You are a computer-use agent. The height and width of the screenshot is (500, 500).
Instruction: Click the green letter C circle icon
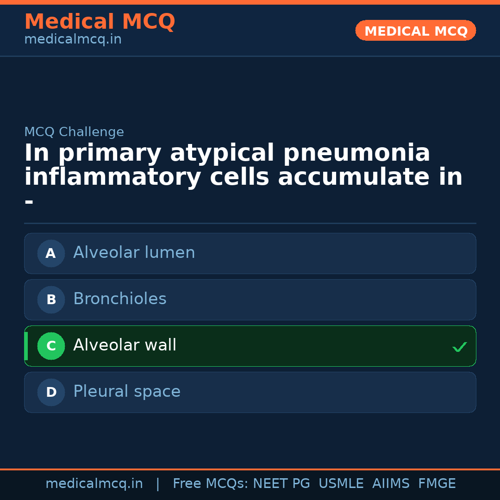coord(51,346)
